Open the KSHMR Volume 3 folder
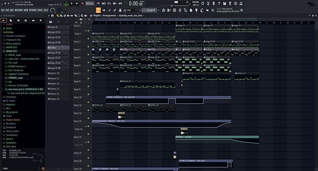This screenshot has height=171, width=318. (15, 66)
